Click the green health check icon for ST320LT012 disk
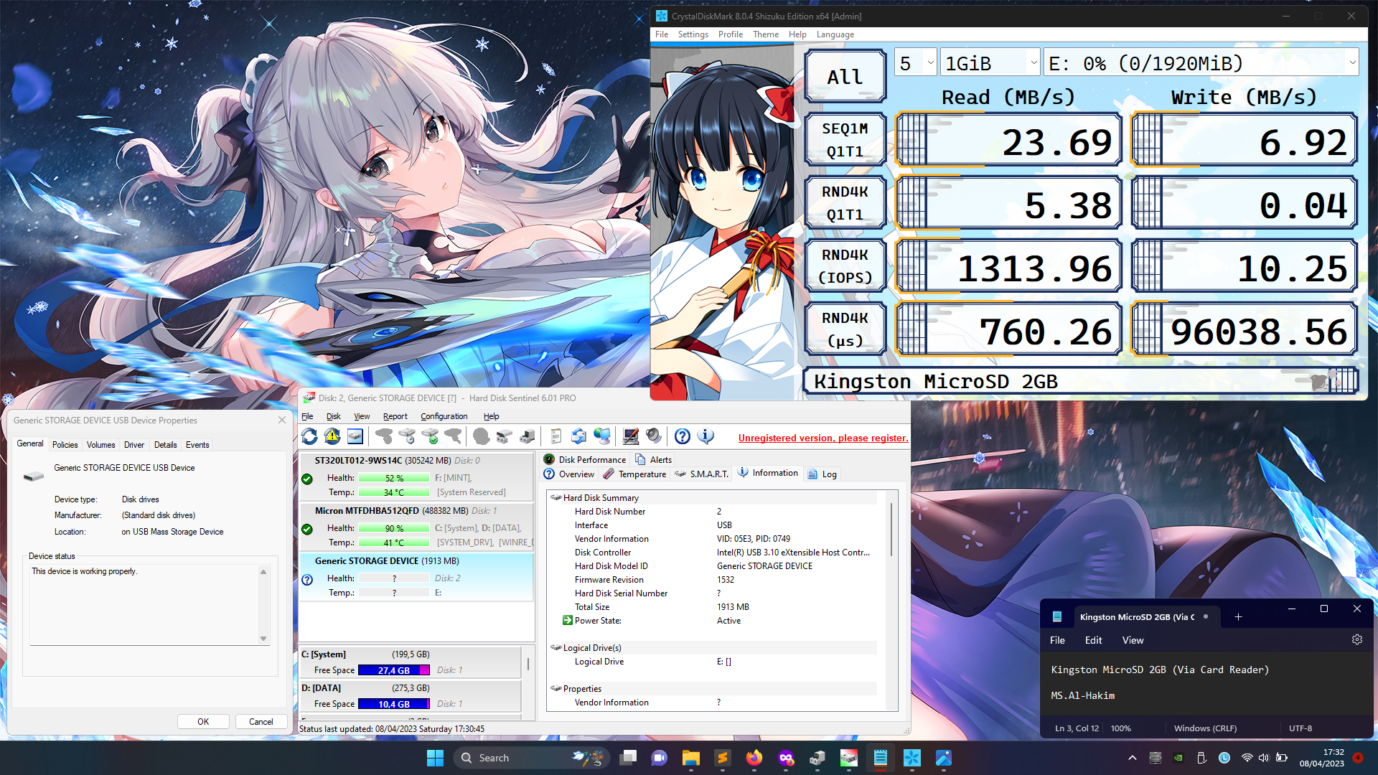This screenshot has height=775, width=1378. click(307, 479)
